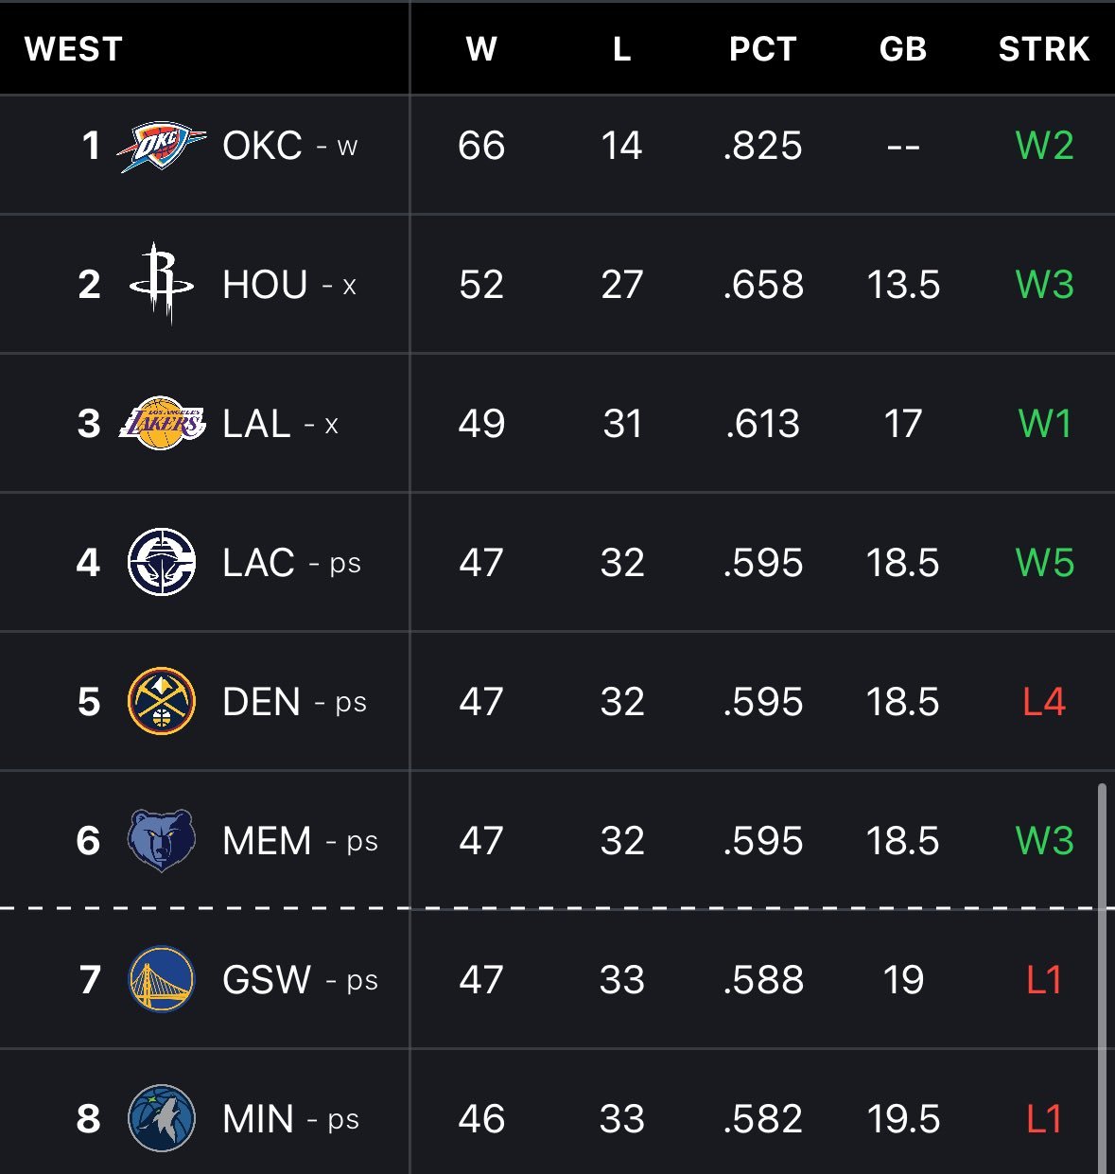Open the OKC team link
Image resolution: width=1115 pixels, height=1174 pixels.
point(262,146)
